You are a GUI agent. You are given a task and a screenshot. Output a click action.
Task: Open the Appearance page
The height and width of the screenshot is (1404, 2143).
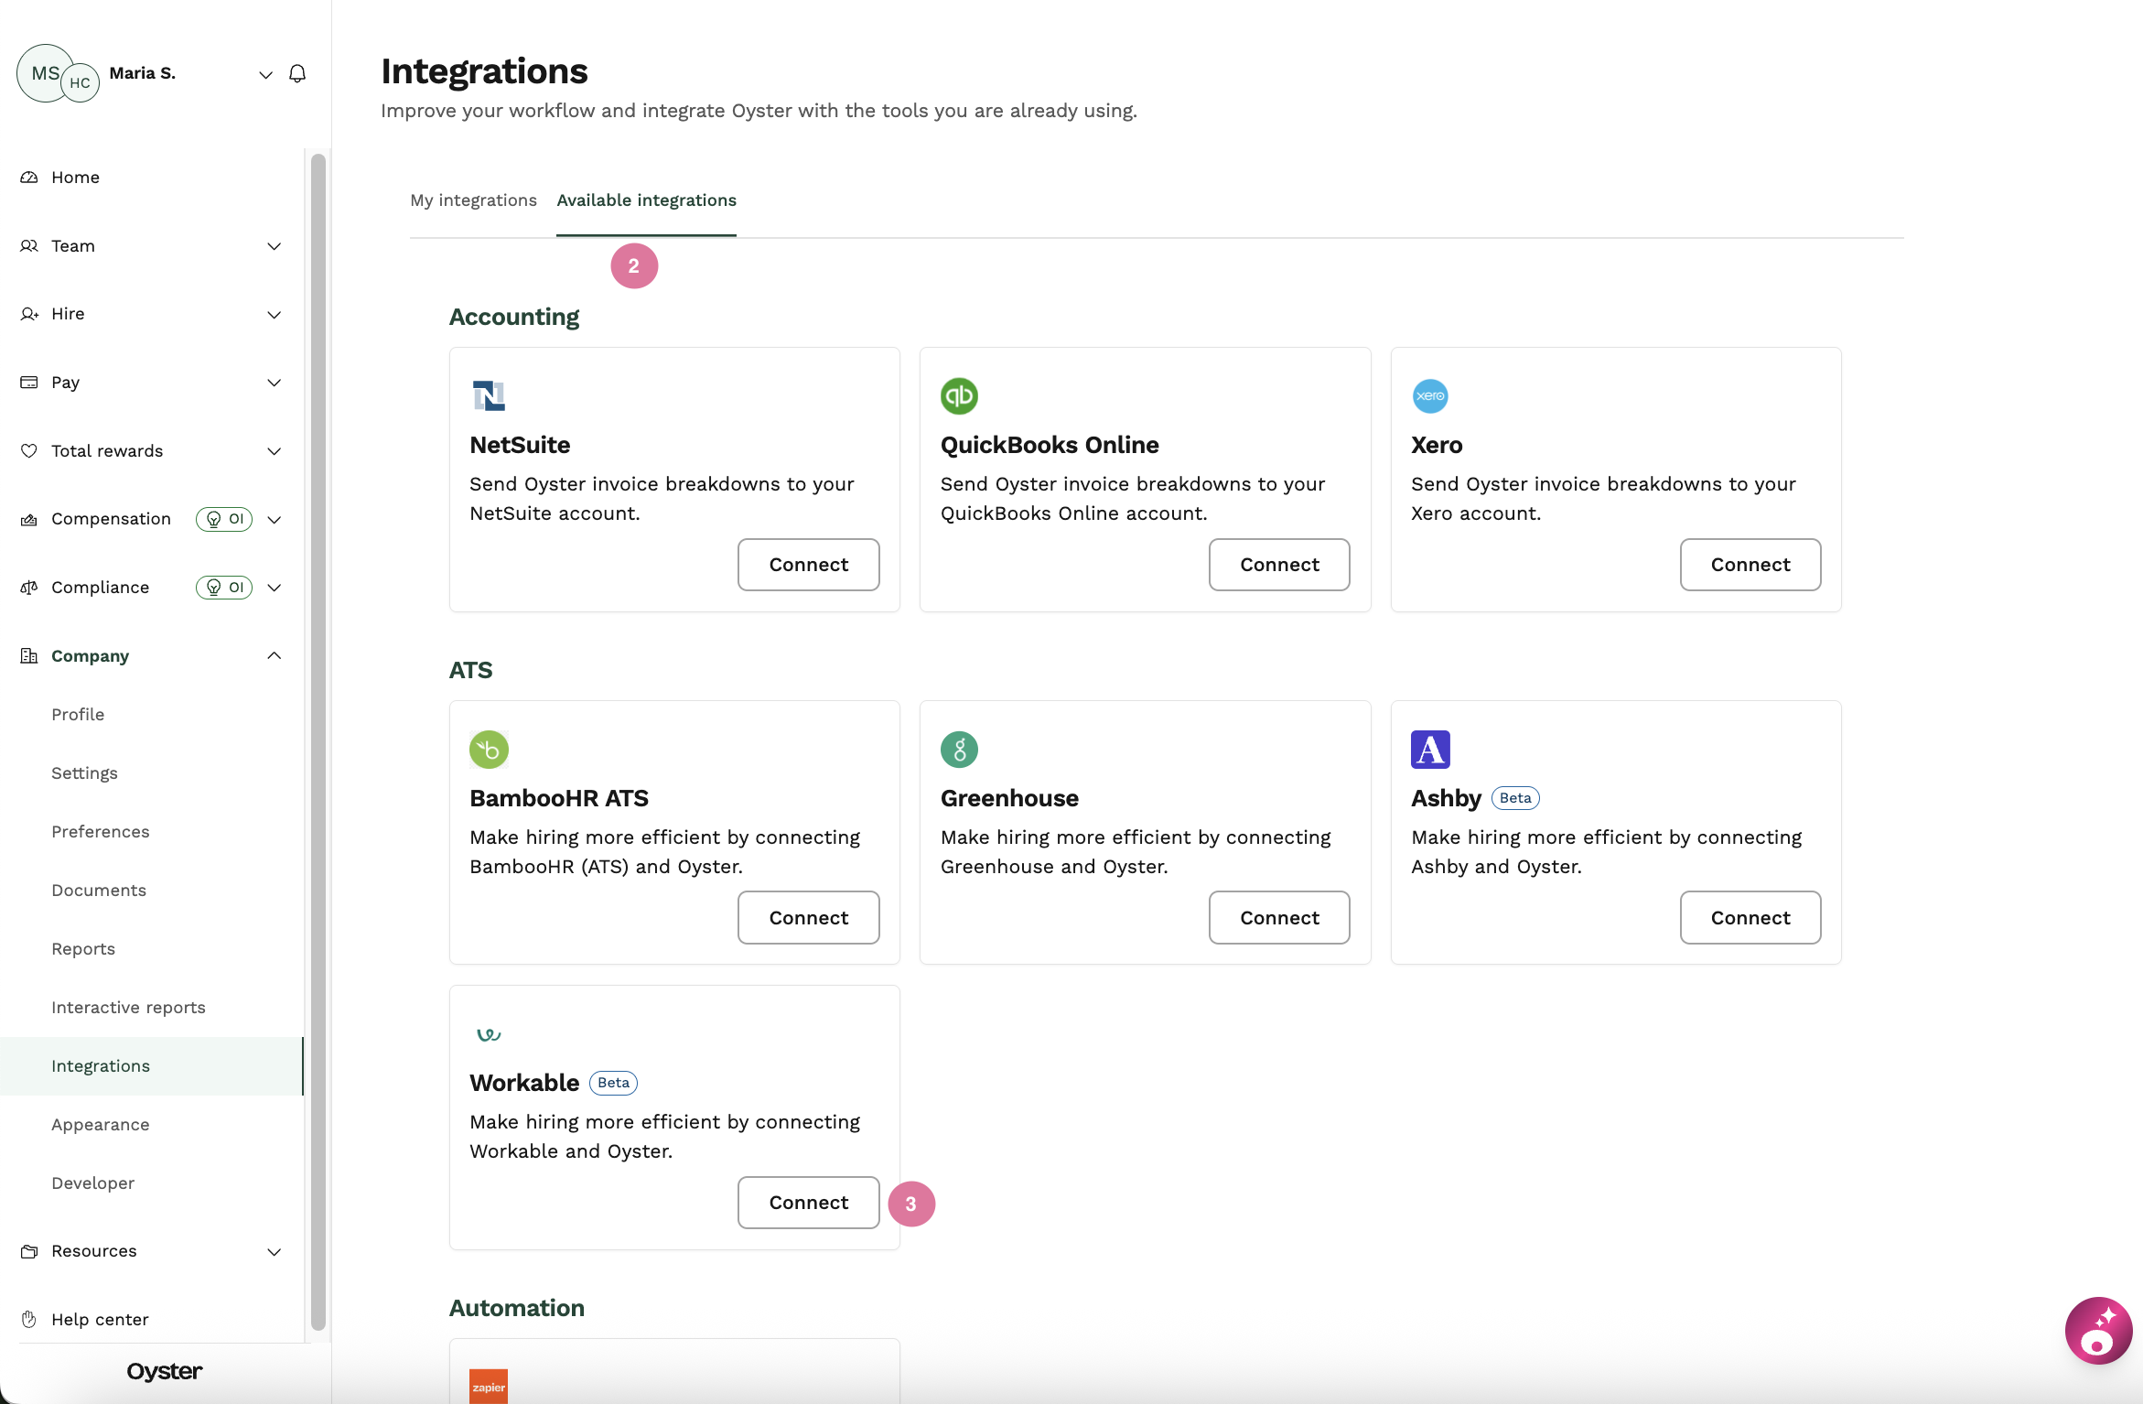[x=101, y=1125]
